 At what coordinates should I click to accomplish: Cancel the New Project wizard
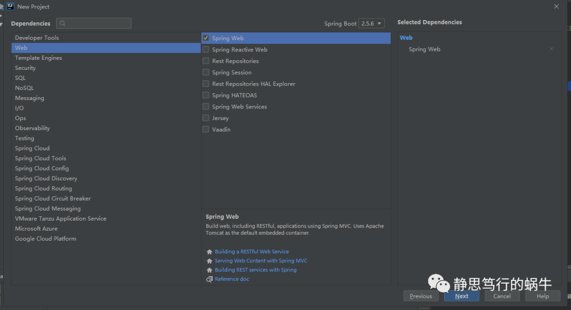502,296
